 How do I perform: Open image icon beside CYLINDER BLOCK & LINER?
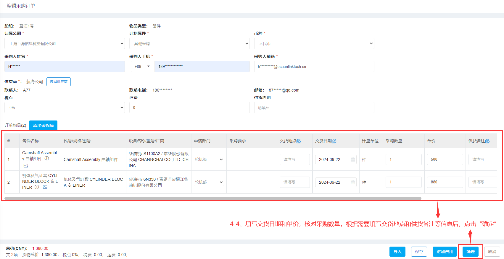click(45, 187)
